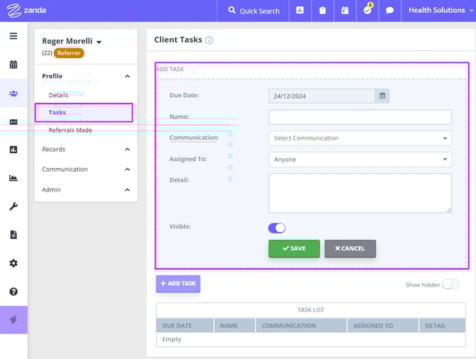Open the hamburger menu icon
This screenshot has height=359, width=476.
pos(13,36)
